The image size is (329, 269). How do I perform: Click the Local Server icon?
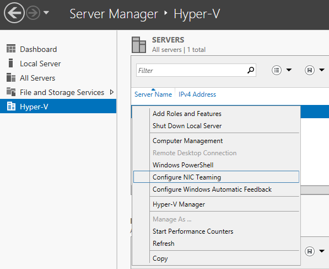tap(10, 63)
